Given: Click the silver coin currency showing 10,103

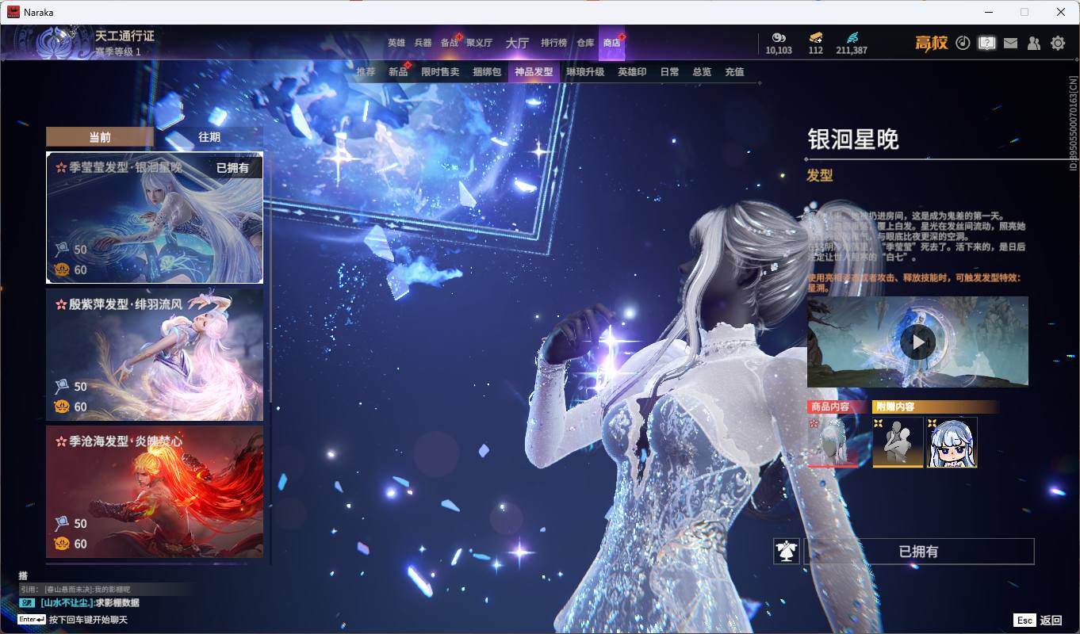Looking at the screenshot, I should [779, 44].
